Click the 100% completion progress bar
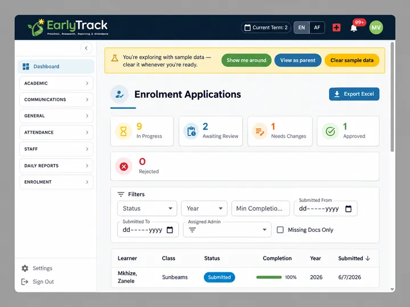 [269, 277]
